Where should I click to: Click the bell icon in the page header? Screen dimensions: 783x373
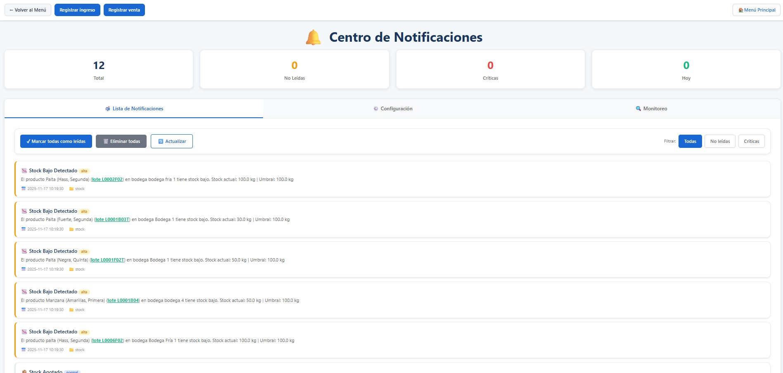pos(313,37)
